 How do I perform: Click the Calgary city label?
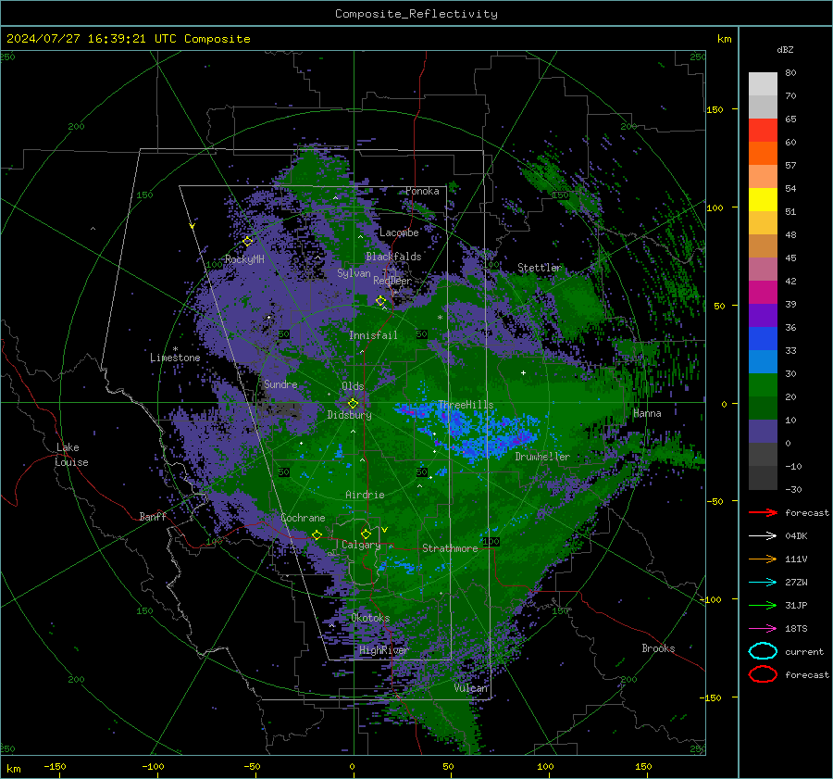click(361, 545)
